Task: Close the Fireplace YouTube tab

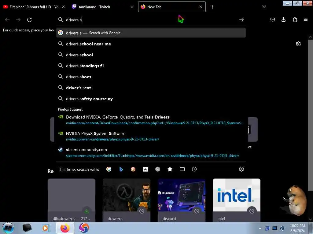Action: 63,7
